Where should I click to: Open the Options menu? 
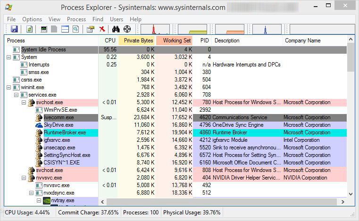pos(32,19)
